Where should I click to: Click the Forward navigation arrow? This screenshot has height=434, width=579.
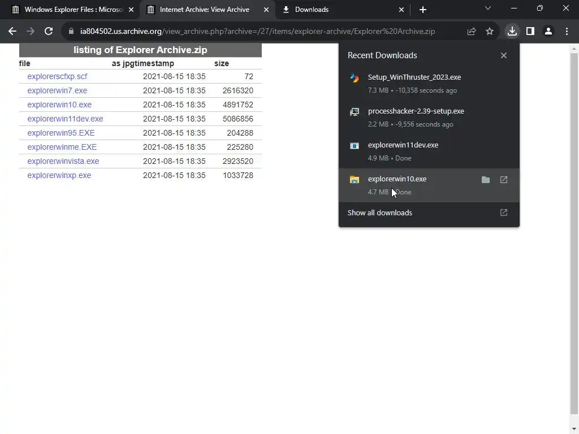point(31,32)
